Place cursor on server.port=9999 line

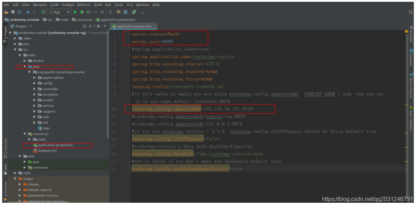click(152, 42)
